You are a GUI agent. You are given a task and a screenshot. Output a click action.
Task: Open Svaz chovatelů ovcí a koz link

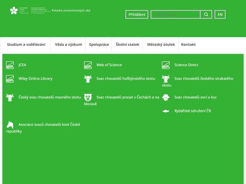[x=196, y=97]
